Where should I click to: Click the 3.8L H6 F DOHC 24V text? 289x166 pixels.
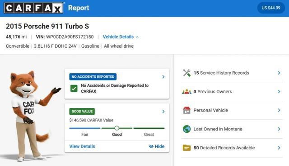(x=55, y=46)
